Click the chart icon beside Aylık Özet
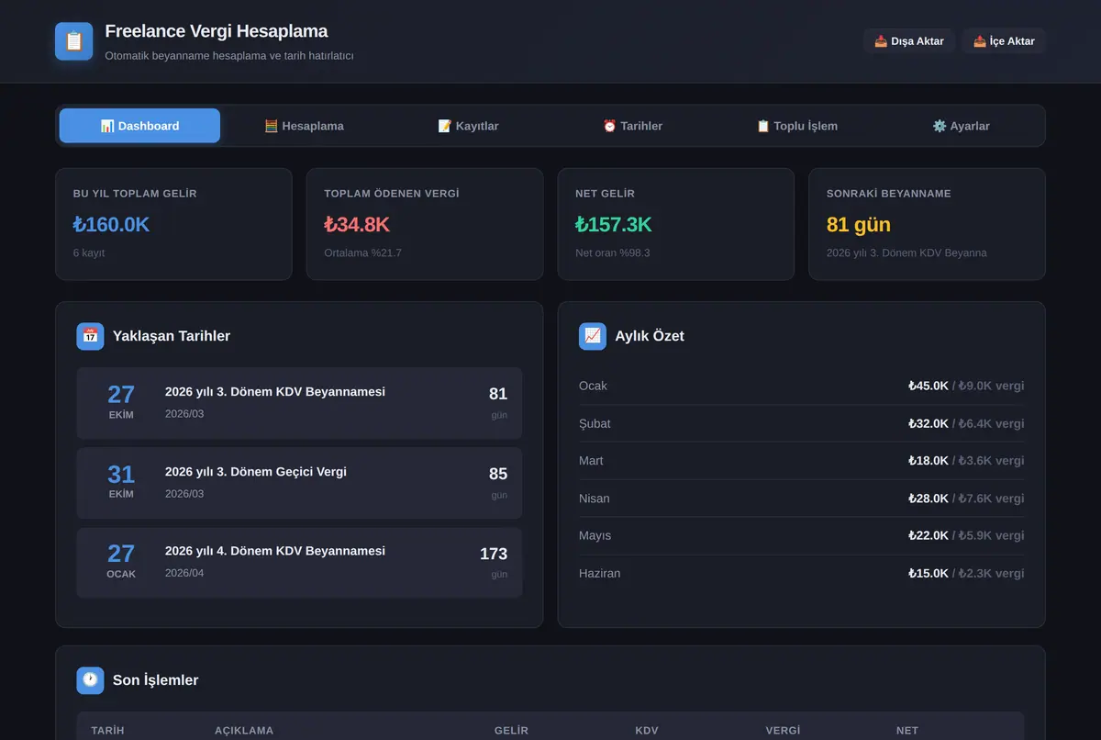 [x=593, y=336]
